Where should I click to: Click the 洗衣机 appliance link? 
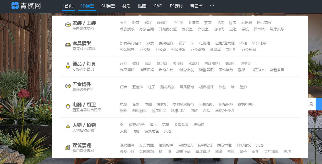click(x=162, y=104)
